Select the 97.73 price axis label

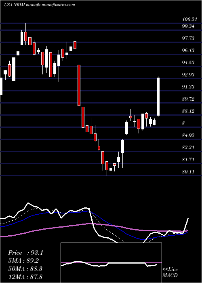[x=188, y=38]
